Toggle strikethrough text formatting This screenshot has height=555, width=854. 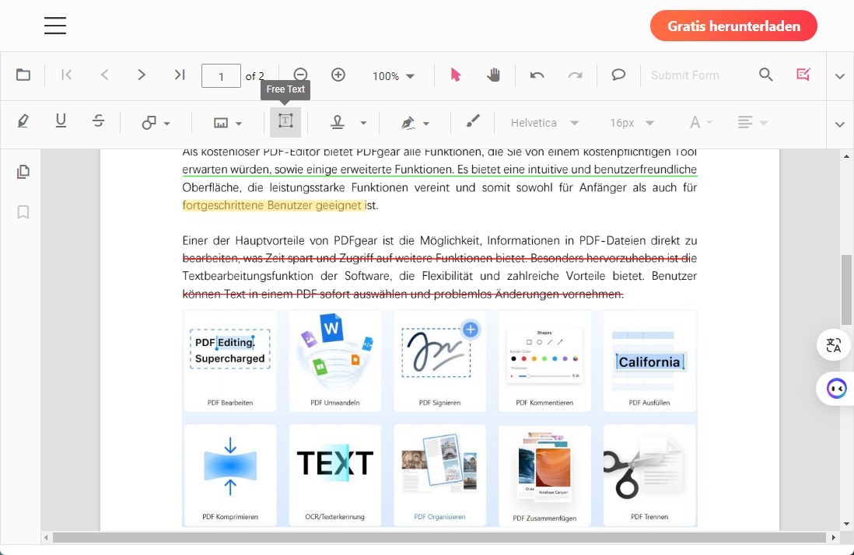[99, 121]
